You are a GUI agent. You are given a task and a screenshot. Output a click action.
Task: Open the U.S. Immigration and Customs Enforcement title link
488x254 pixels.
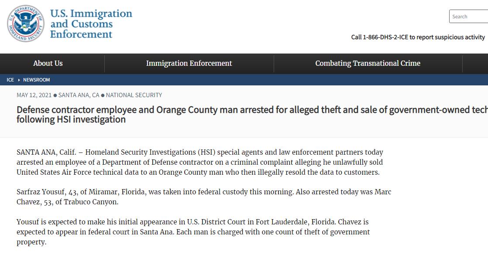[x=91, y=24]
